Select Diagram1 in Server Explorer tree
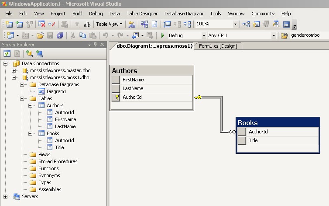Viewport: 329px width, 206px height. pyautogui.click(x=56, y=91)
